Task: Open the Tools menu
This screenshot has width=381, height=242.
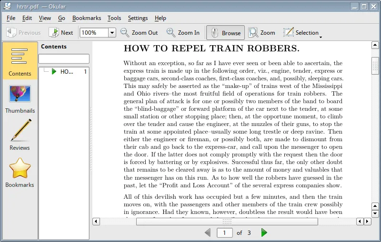Action: coord(114,18)
